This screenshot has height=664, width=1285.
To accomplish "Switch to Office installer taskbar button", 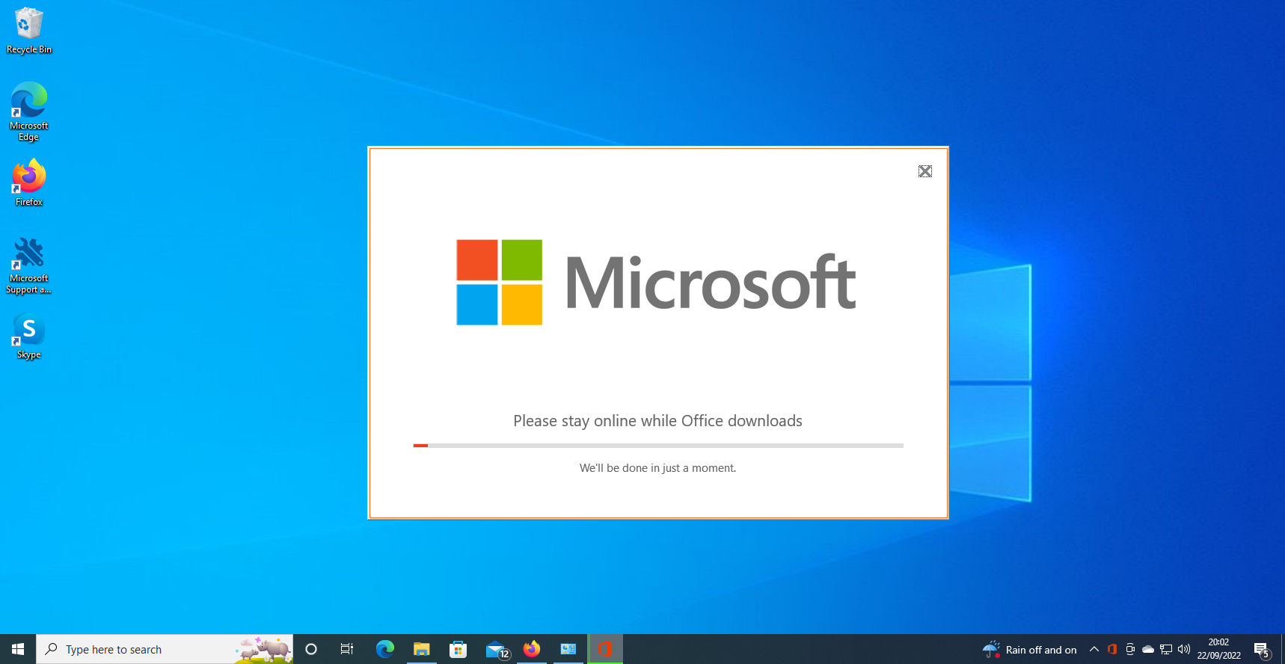I will coord(605,649).
